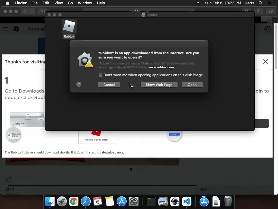The image size is (278, 209).
Task: Click the blue Open button illustration
Action: pos(174,134)
